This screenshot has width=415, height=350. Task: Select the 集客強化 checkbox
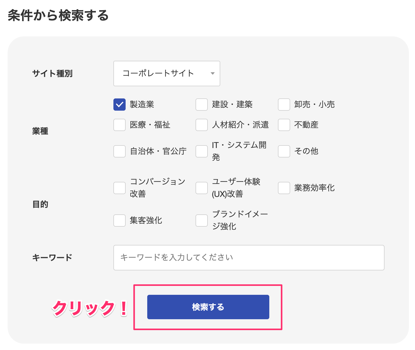coord(120,221)
